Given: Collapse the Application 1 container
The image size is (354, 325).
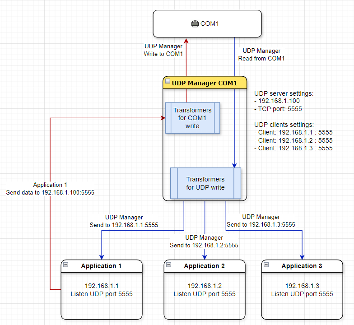Looking at the screenshot, I should pos(66,265).
